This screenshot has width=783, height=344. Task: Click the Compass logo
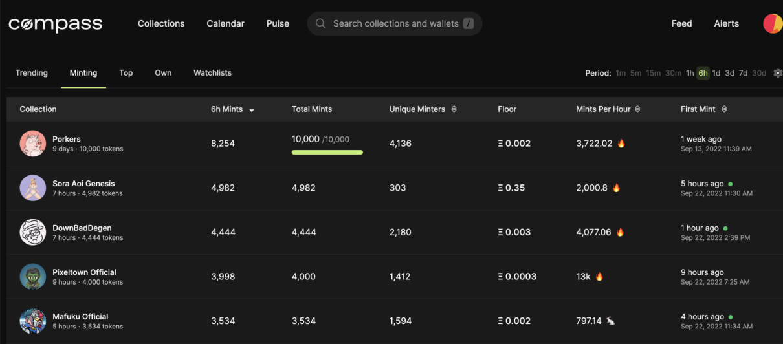55,24
